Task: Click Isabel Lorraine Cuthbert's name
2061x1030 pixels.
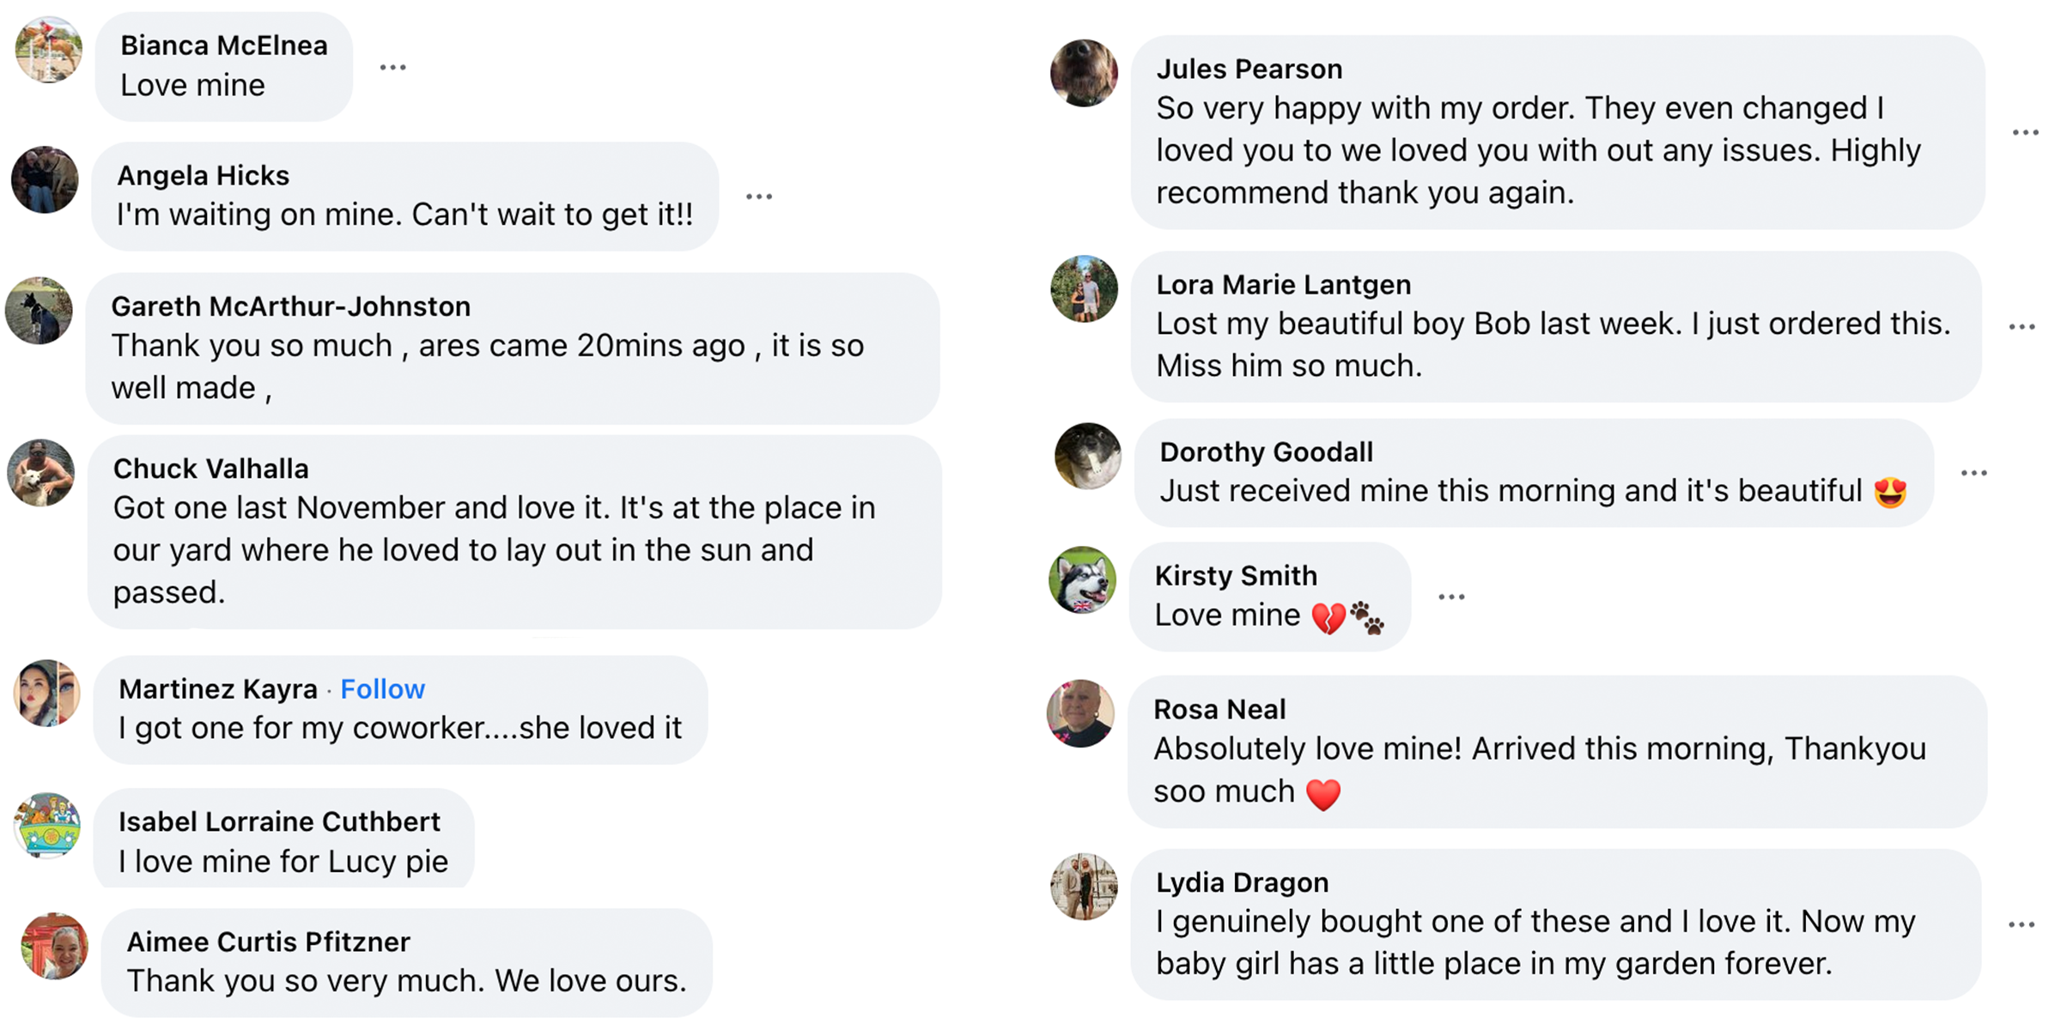Action: 279,821
